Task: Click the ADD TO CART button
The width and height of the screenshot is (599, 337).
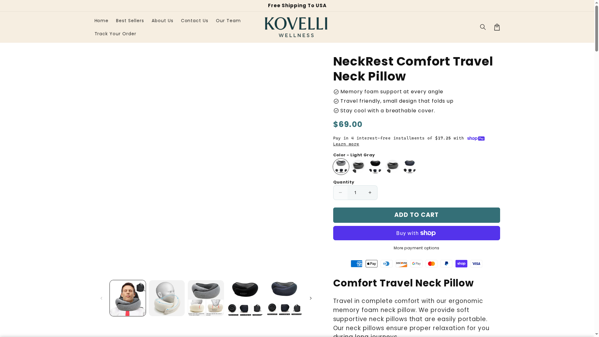Action: click(416, 215)
